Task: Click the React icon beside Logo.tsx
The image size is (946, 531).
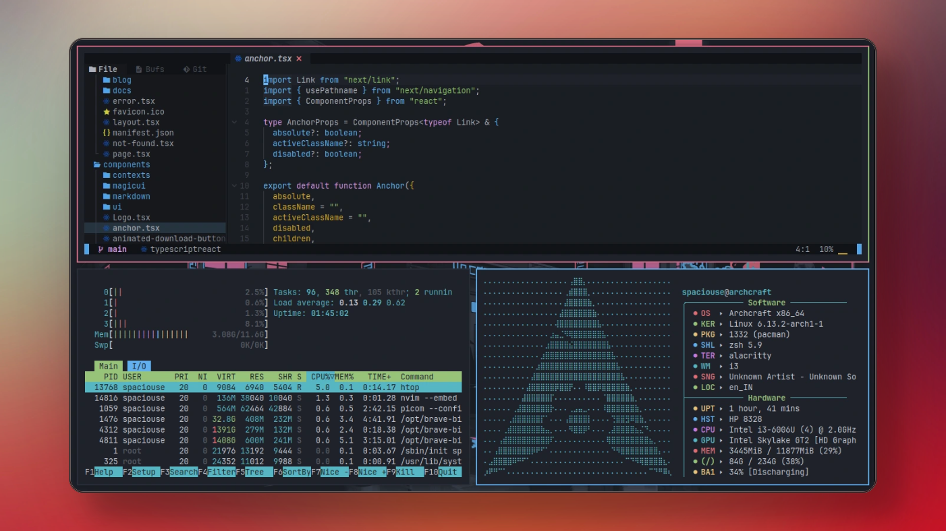Action: pyautogui.click(x=107, y=217)
